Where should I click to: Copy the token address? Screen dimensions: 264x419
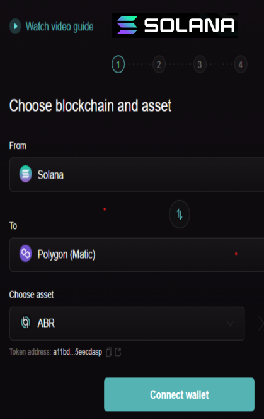coord(109,352)
